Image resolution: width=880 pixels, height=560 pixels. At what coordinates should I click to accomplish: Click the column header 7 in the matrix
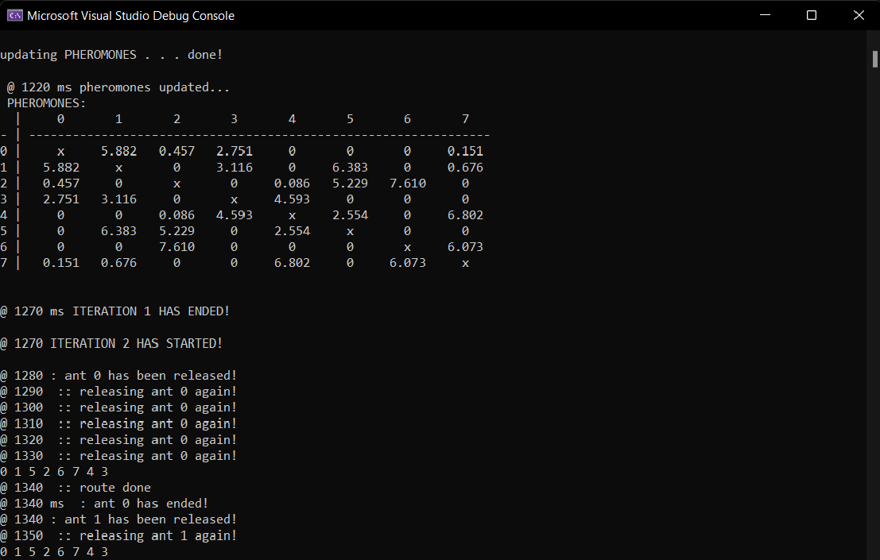pyautogui.click(x=466, y=118)
